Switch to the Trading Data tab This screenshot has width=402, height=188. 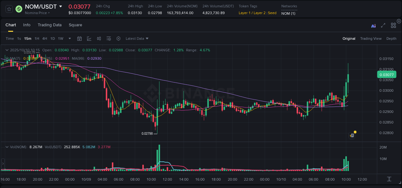[x=50, y=25]
